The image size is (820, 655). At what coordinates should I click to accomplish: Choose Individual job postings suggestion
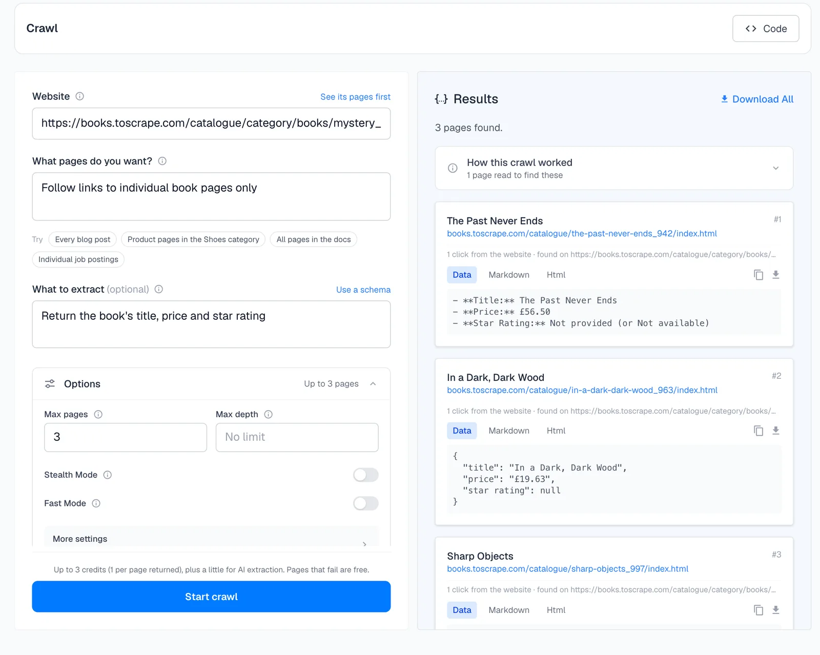click(78, 259)
